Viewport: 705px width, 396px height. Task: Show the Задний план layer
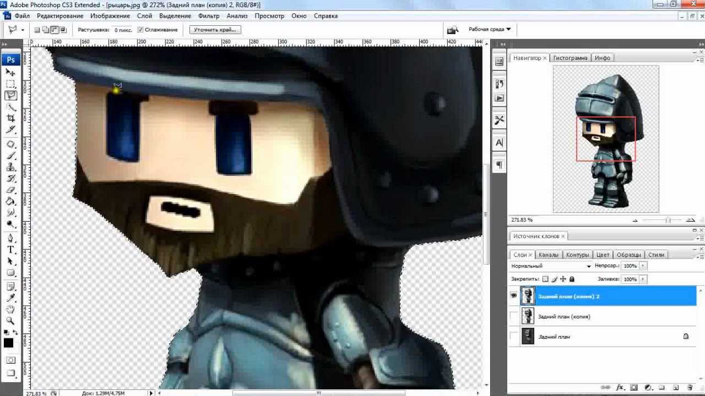514,336
